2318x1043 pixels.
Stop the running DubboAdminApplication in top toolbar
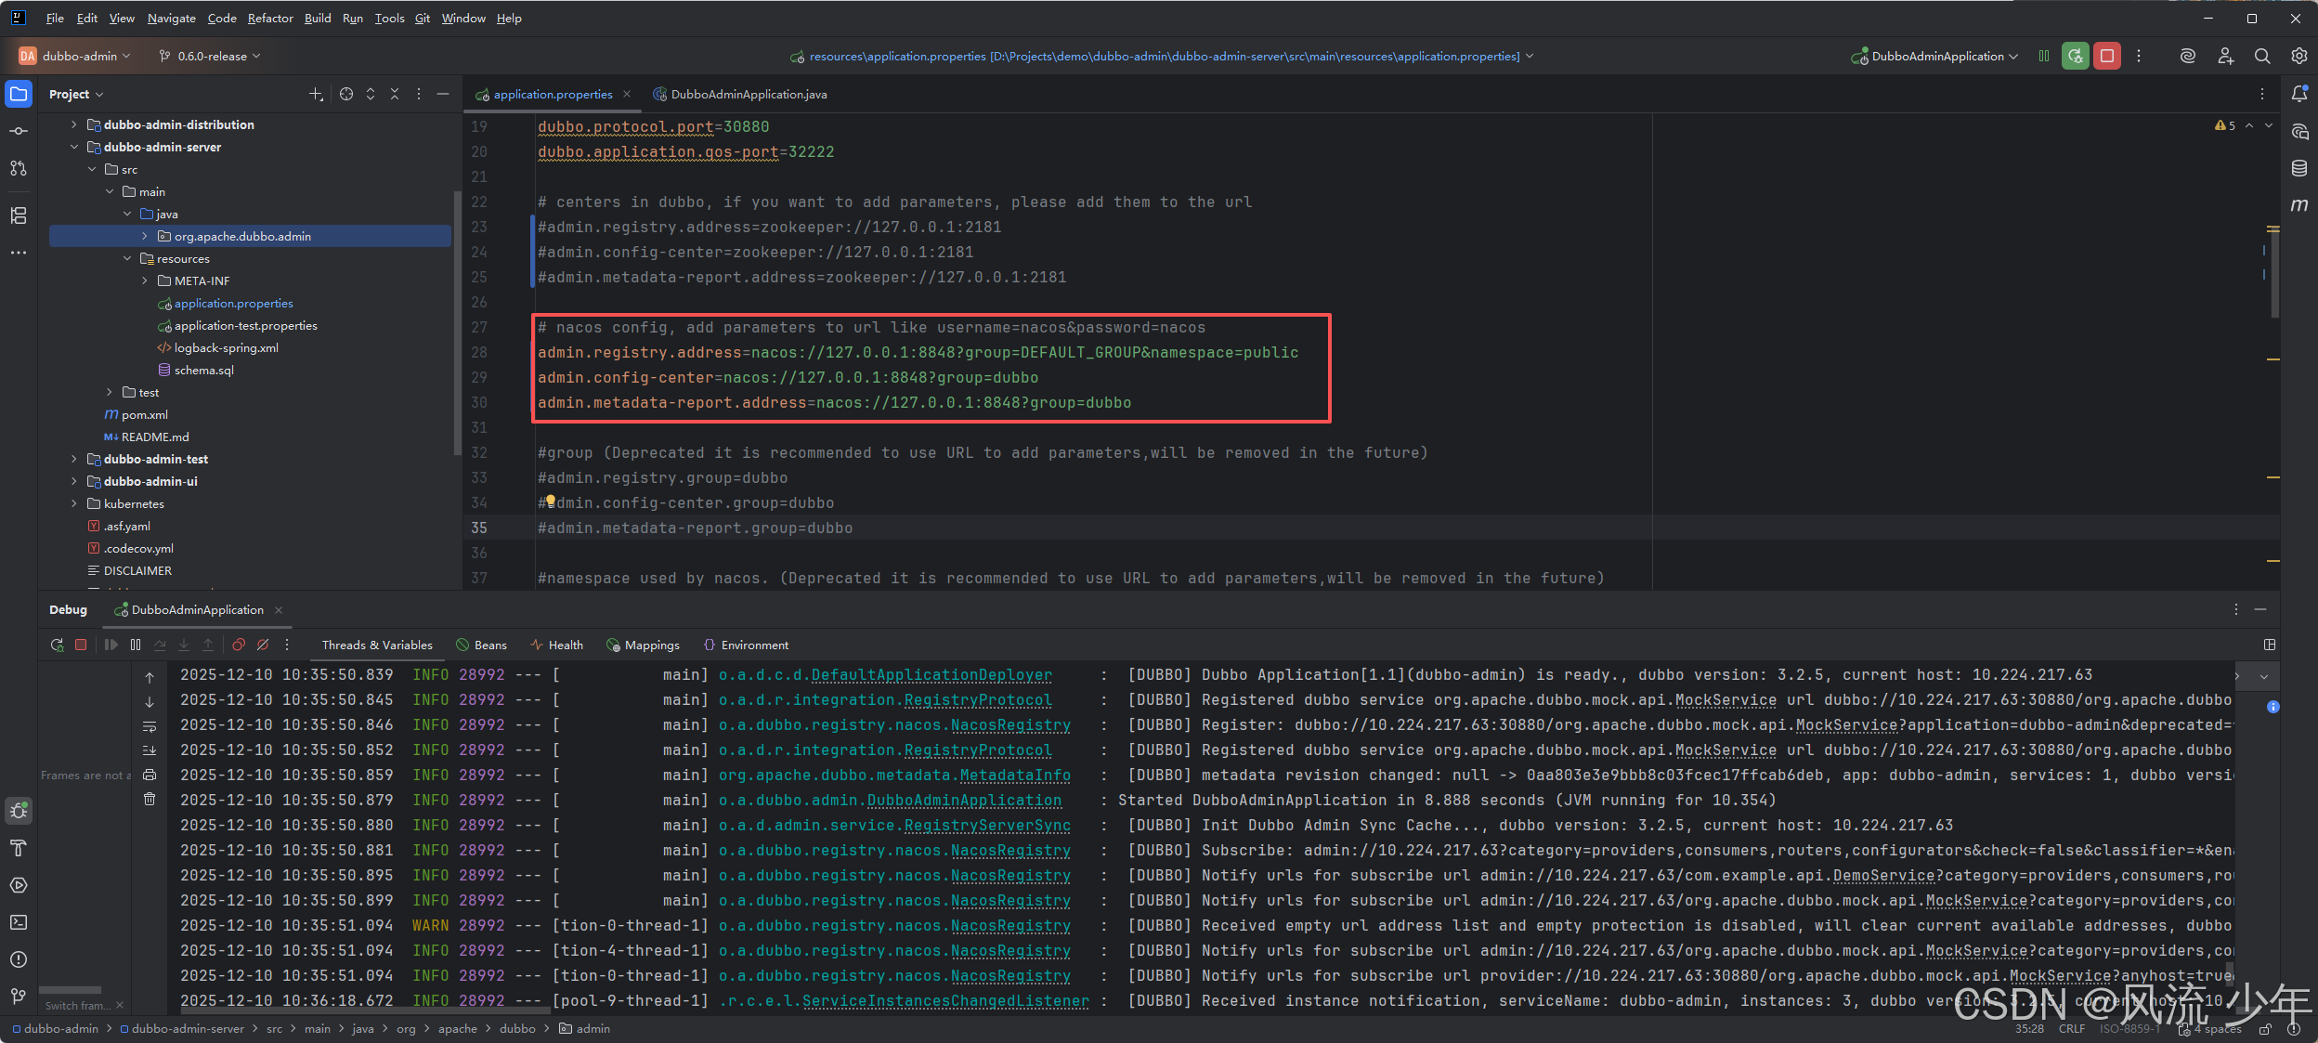point(2107,56)
